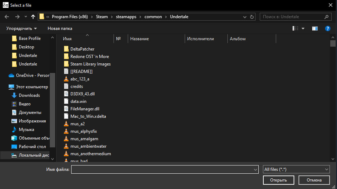
Task: Create a new folder with Новая папка
Action: (60, 28)
